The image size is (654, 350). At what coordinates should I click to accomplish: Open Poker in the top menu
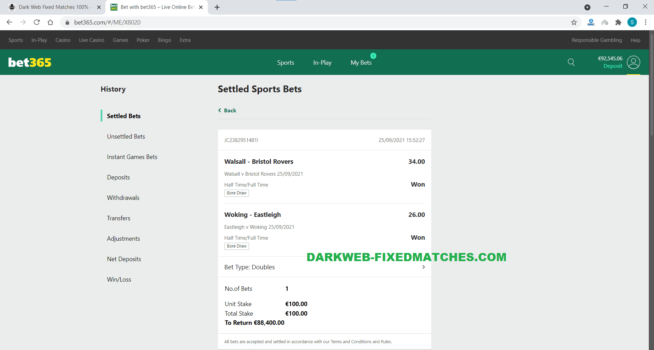pyautogui.click(x=143, y=40)
